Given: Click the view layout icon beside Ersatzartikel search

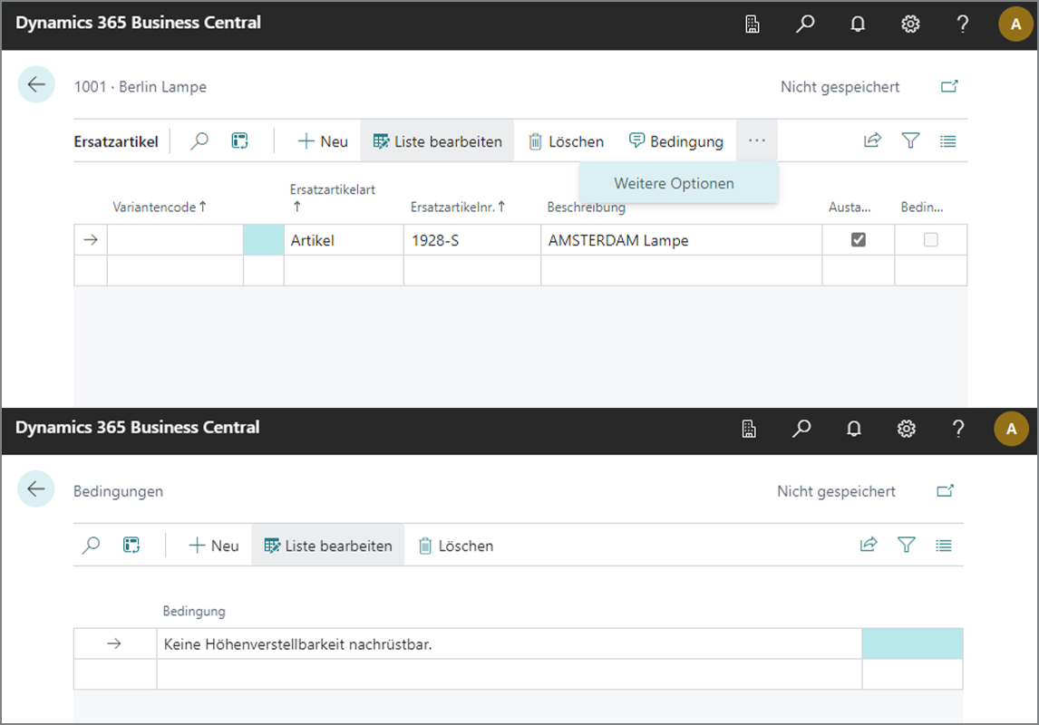Looking at the screenshot, I should pos(240,141).
